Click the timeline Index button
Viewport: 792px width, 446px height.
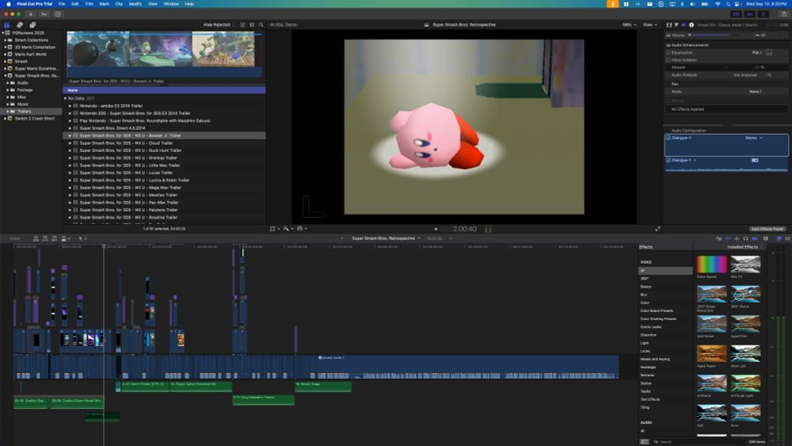pyautogui.click(x=14, y=238)
